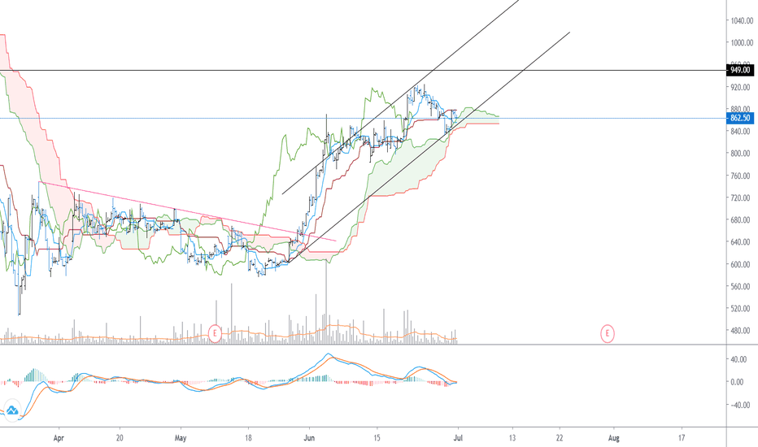
Task: Click the Jun date label
Action: (x=309, y=438)
